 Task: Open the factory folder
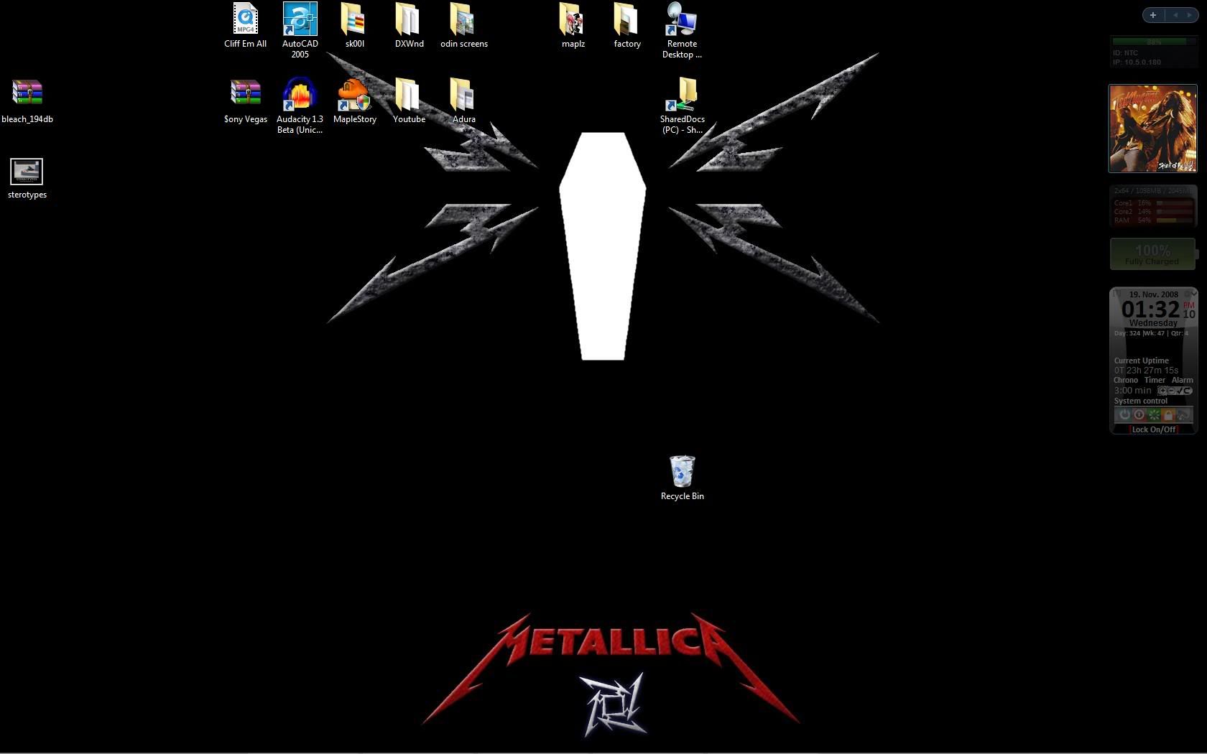pyautogui.click(x=626, y=26)
